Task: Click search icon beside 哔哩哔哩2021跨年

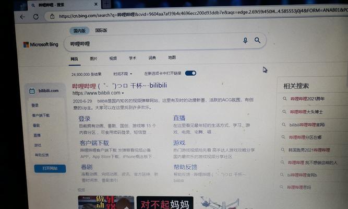Action: [285, 98]
